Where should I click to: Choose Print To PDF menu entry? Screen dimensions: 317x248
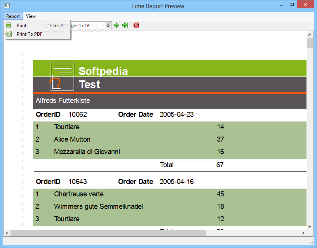(x=37, y=34)
